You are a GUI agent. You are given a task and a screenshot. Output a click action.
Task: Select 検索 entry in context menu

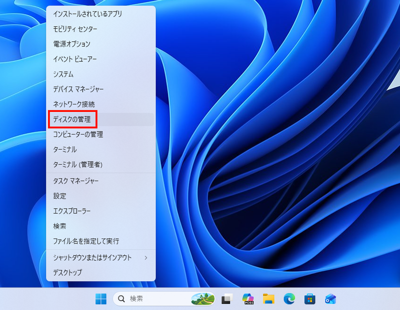coord(101,226)
